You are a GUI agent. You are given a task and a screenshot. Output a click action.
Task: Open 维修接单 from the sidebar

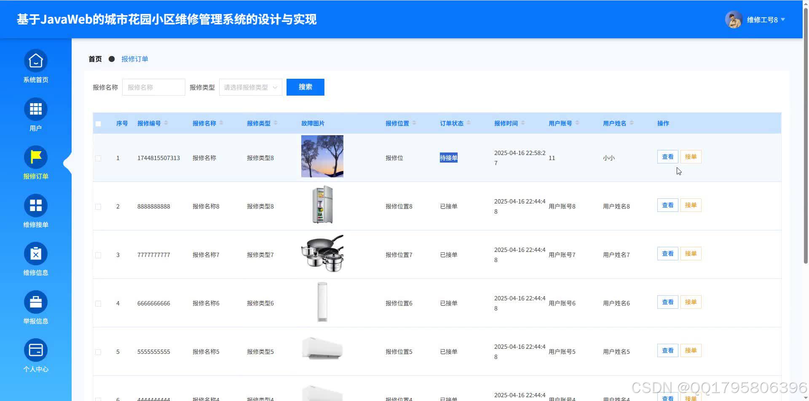[x=35, y=211]
